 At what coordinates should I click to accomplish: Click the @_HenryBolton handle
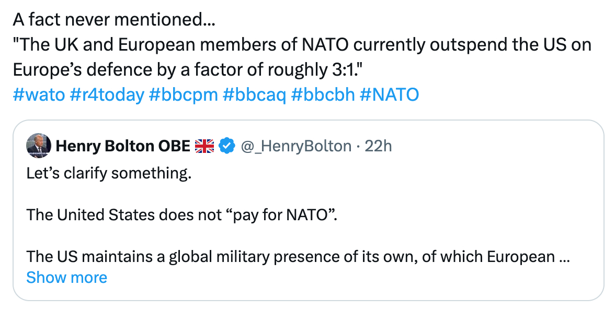point(296,147)
